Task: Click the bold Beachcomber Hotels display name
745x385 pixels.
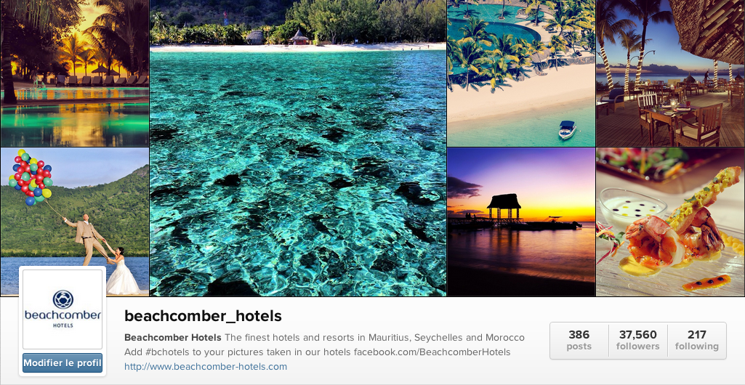Action: [x=172, y=338]
